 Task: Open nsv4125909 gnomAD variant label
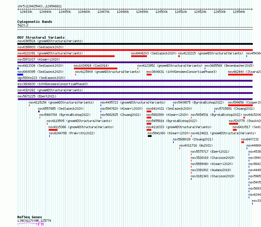coord(108,72)
